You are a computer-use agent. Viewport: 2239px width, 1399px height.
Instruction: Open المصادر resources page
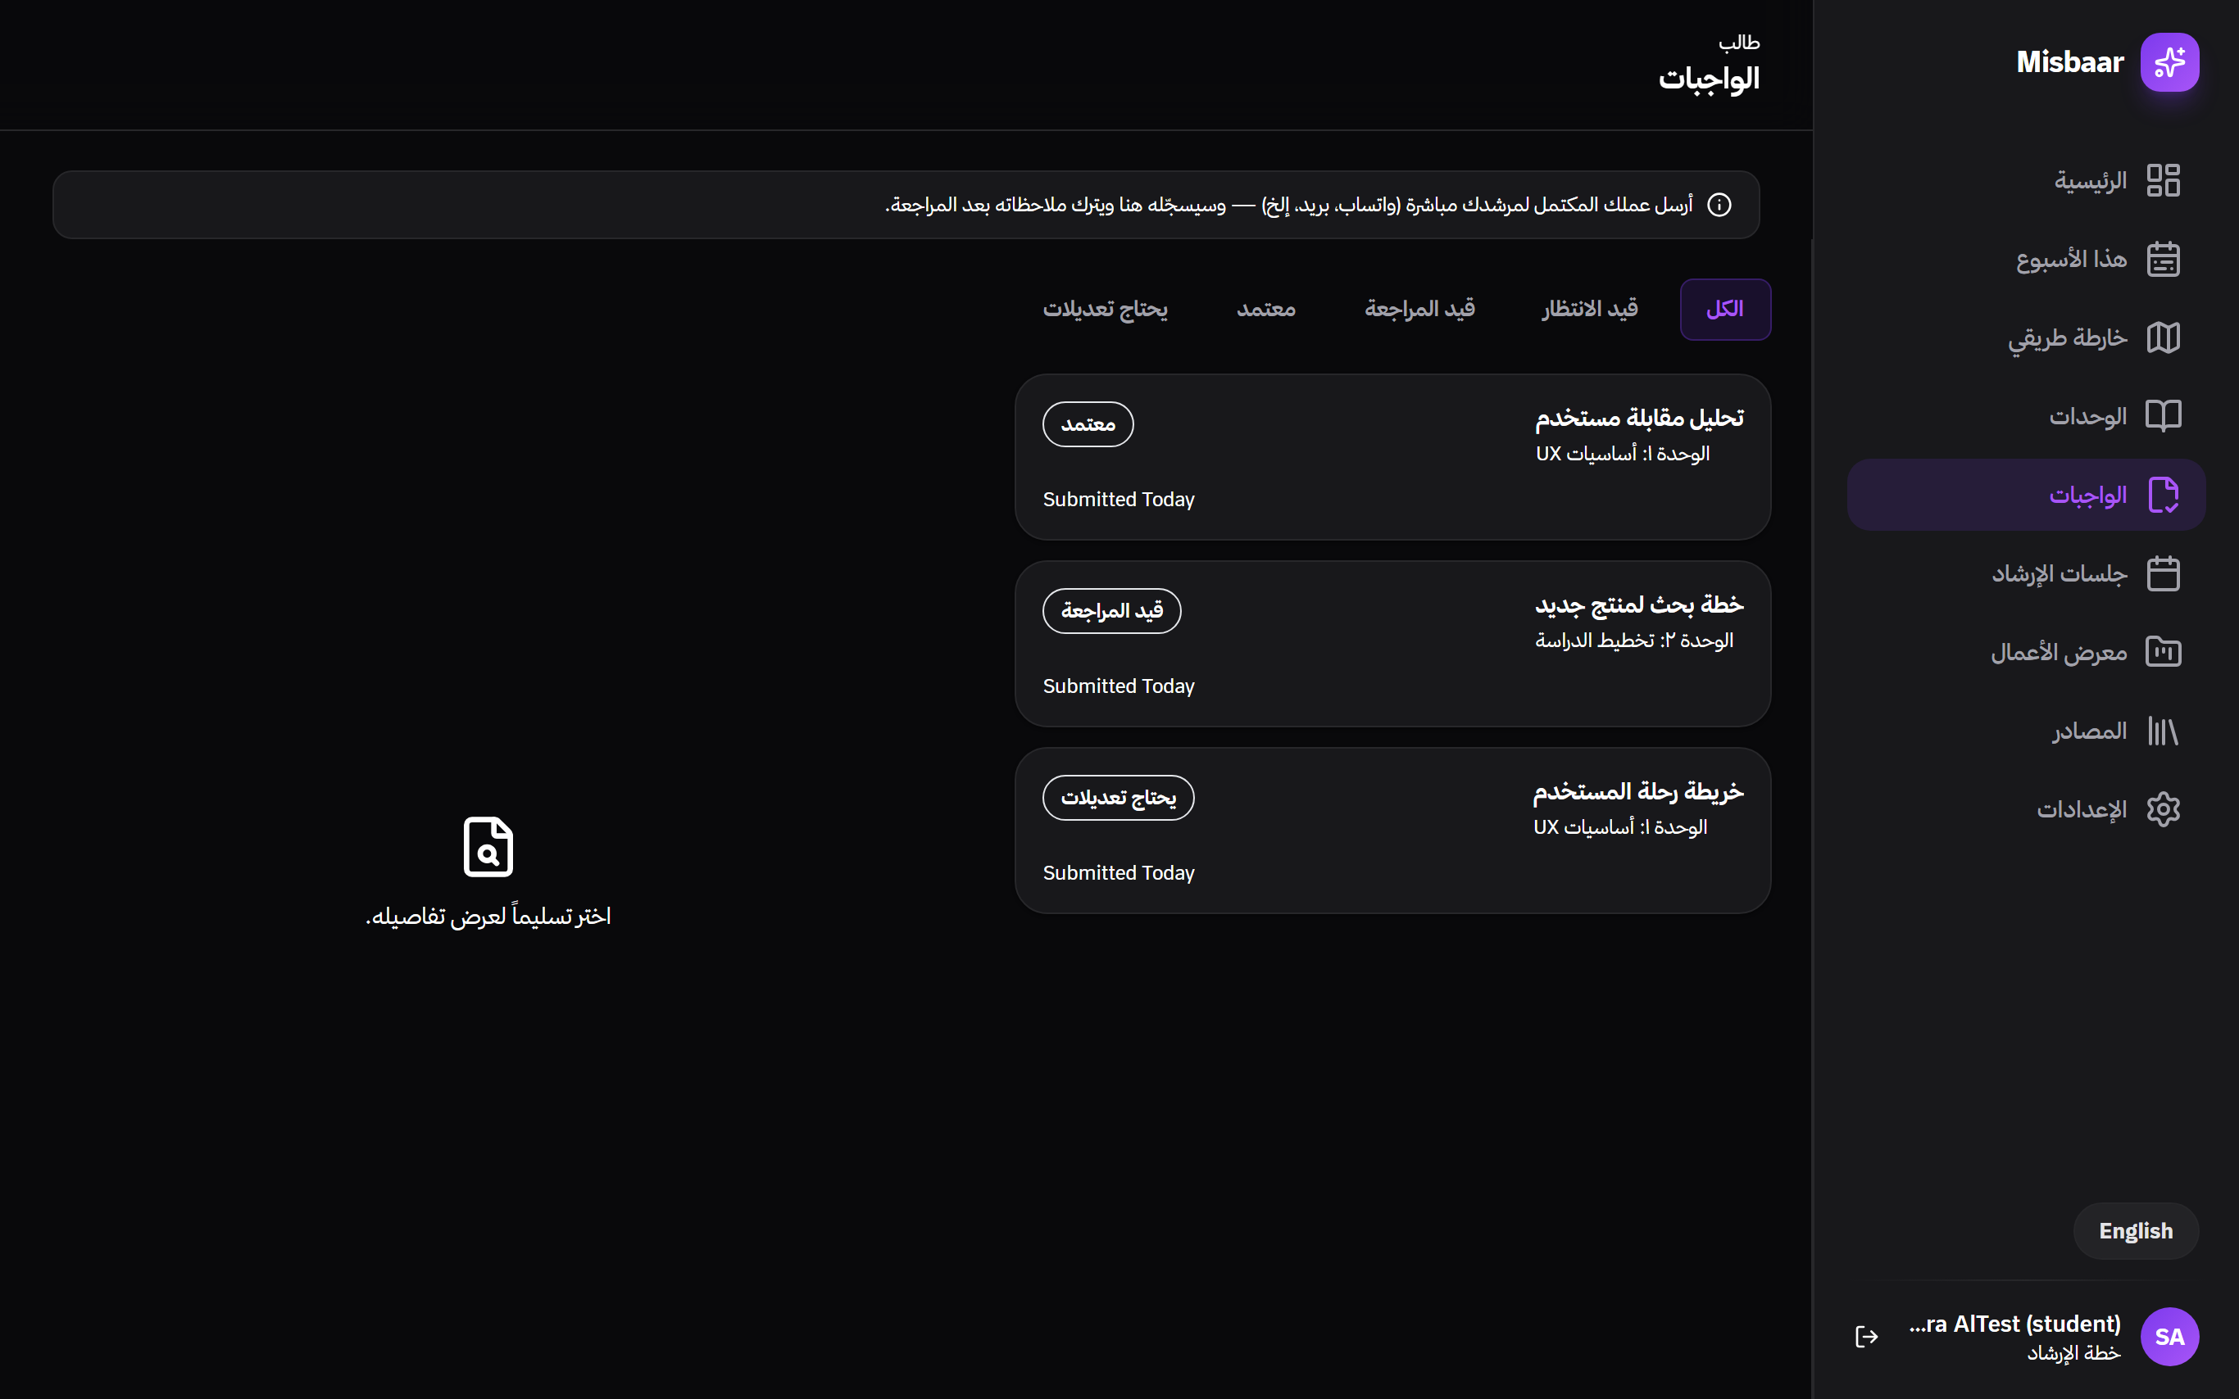pyautogui.click(x=2025, y=731)
